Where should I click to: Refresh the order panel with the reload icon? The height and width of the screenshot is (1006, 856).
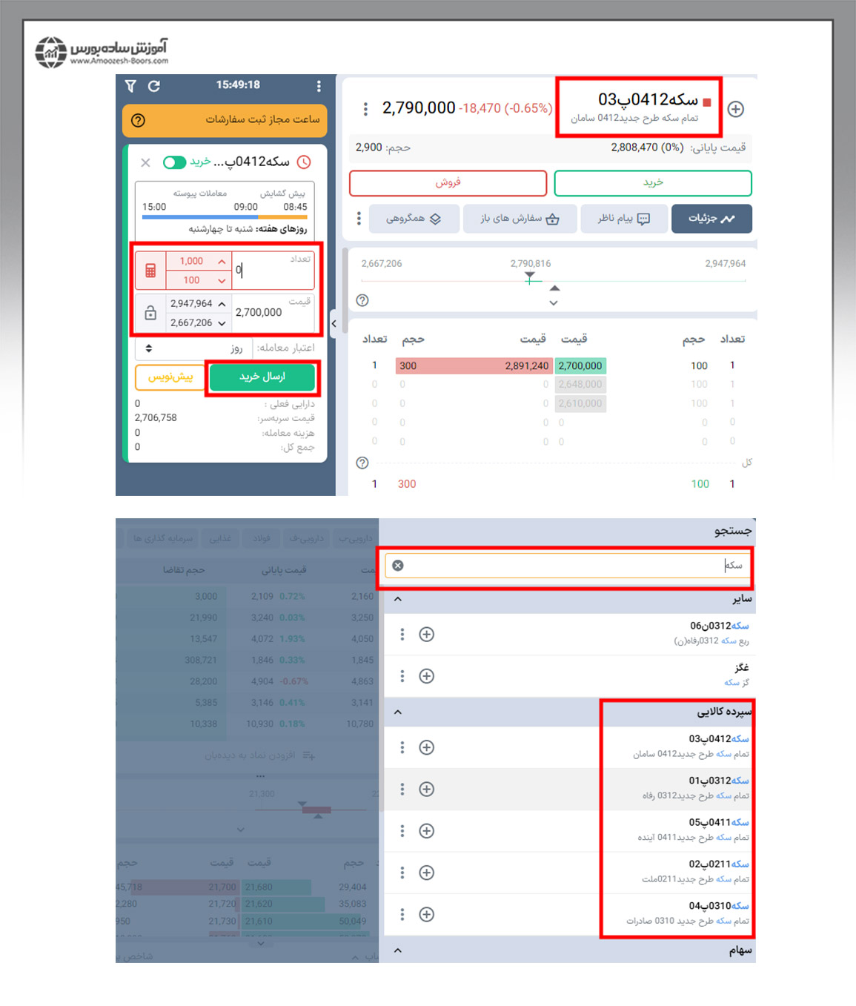pos(154,86)
